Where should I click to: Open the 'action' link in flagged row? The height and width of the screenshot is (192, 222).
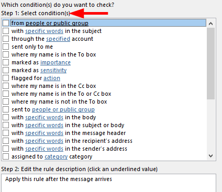[52, 78]
